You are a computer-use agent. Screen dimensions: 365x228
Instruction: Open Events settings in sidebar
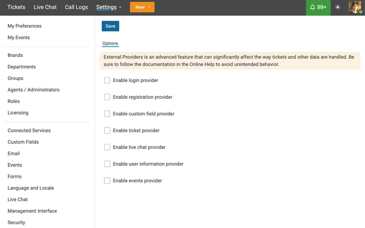(x=15, y=165)
